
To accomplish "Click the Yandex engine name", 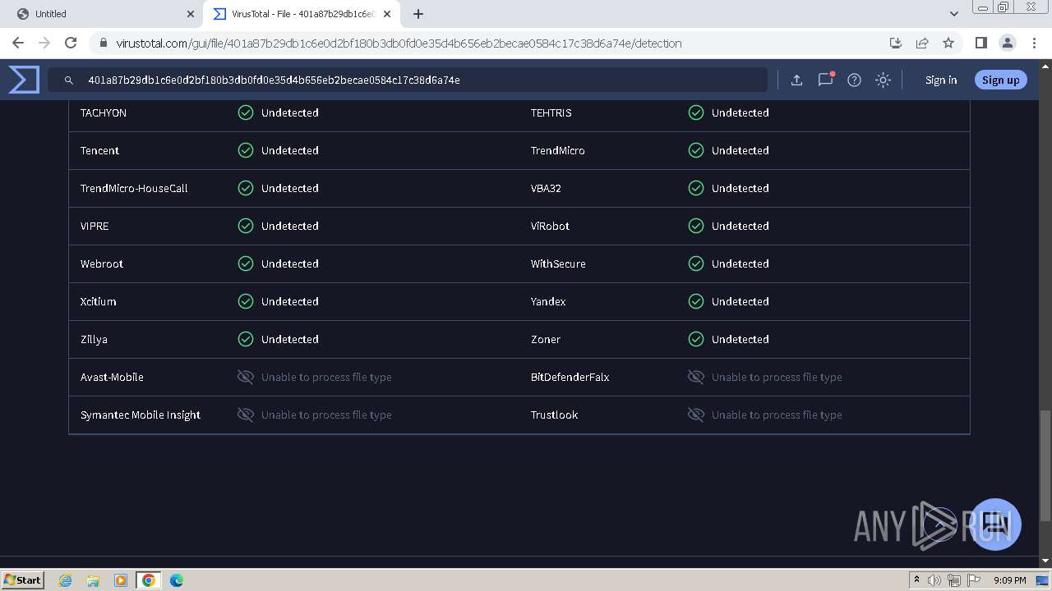I will pyautogui.click(x=548, y=301).
